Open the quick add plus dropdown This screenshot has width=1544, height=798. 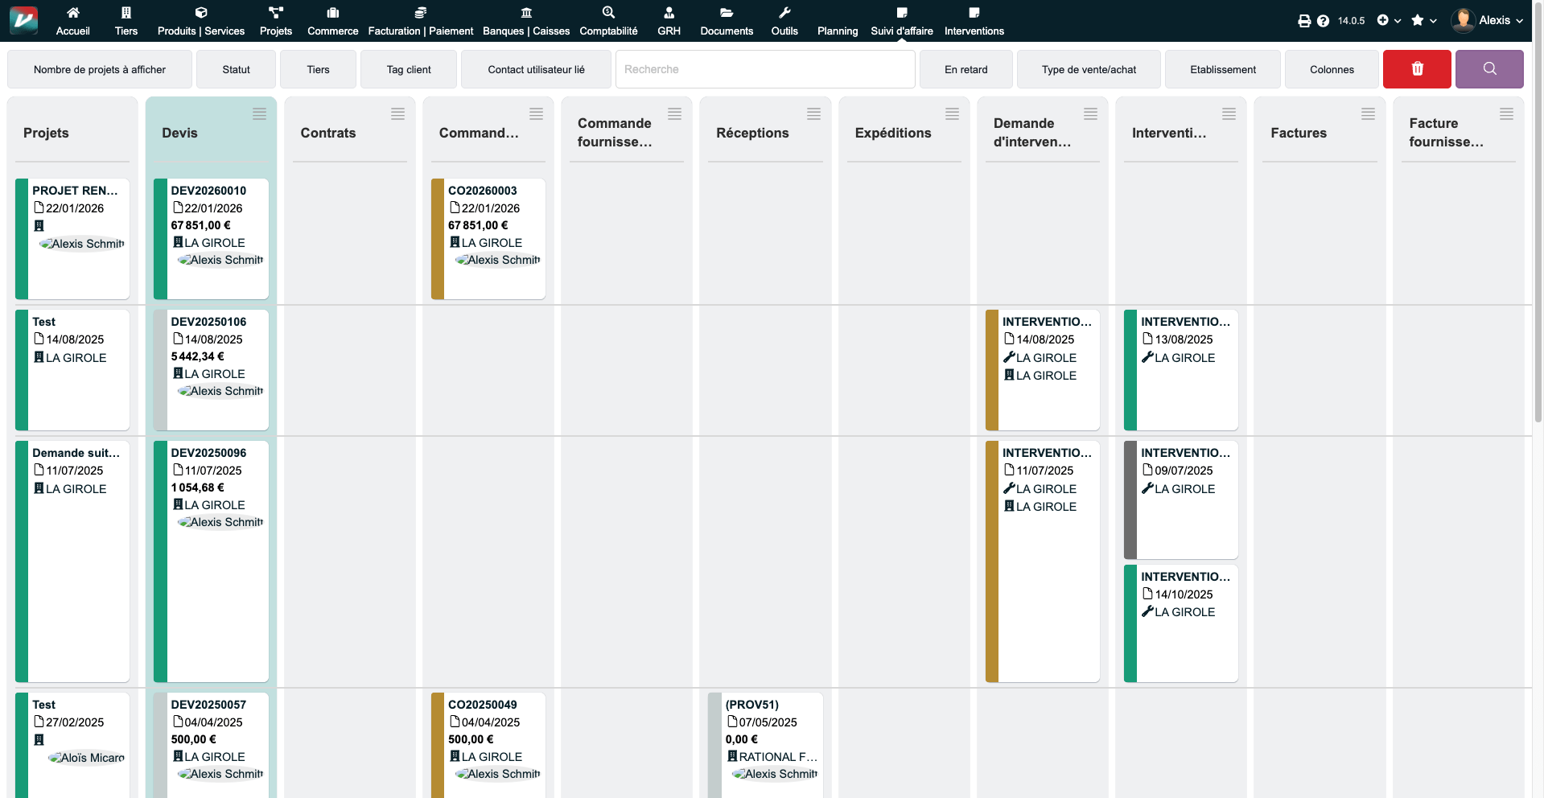pyautogui.click(x=1389, y=20)
